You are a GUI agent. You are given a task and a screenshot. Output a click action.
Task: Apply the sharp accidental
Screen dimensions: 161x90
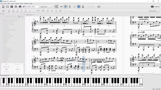click(48, 11)
